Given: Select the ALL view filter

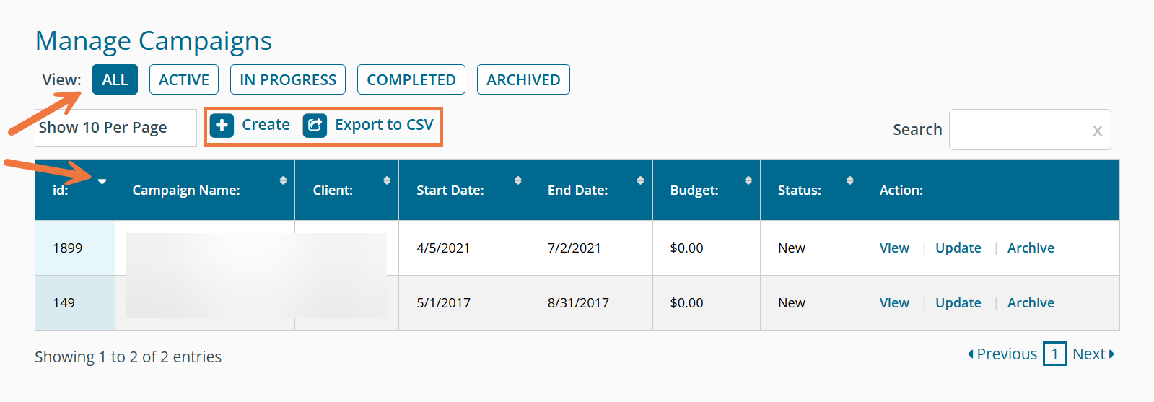Looking at the screenshot, I should point(115,79).
